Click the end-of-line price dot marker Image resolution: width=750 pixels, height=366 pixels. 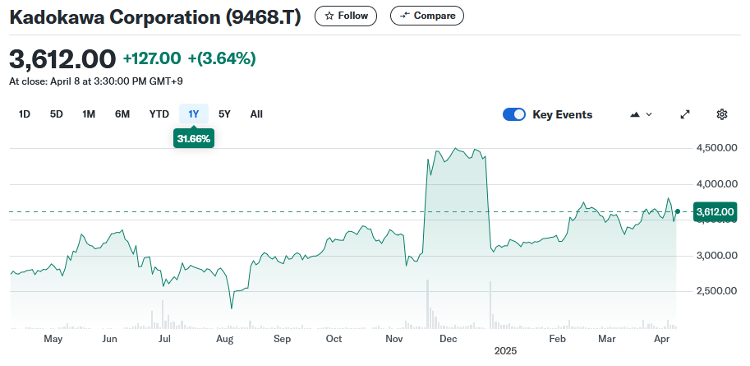(x=677, y=212)
